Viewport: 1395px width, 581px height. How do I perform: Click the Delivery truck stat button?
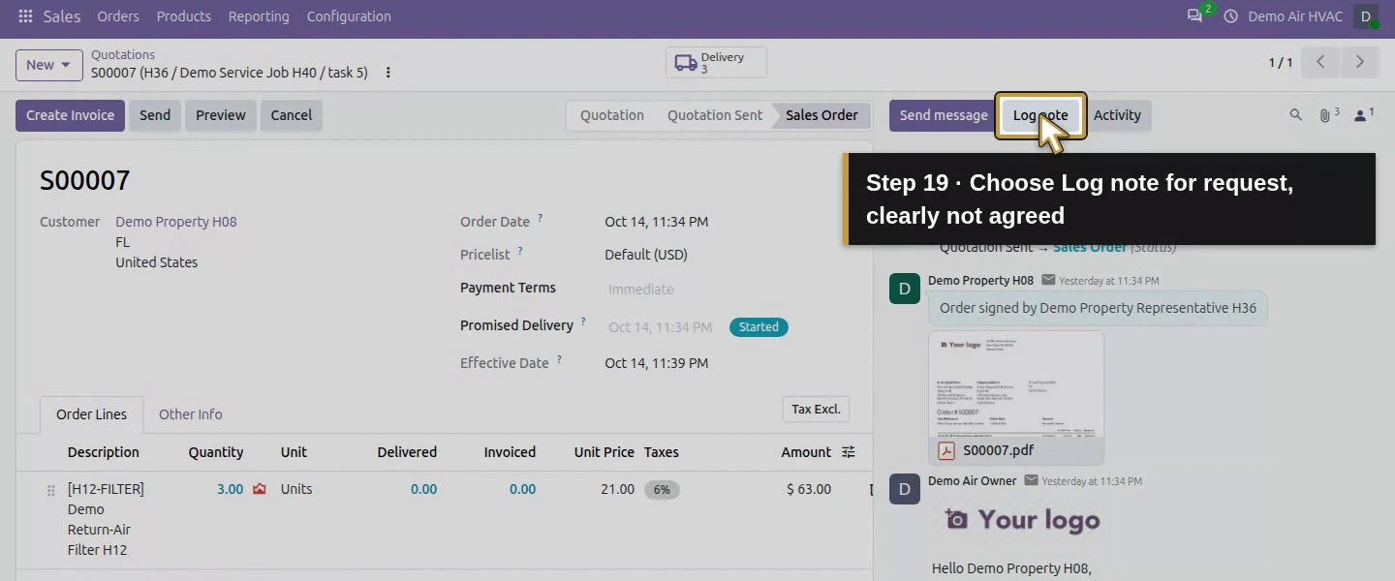[x=716, y=63]
